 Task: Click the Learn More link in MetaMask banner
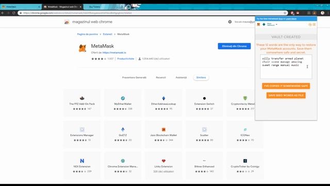pos(291,19)
